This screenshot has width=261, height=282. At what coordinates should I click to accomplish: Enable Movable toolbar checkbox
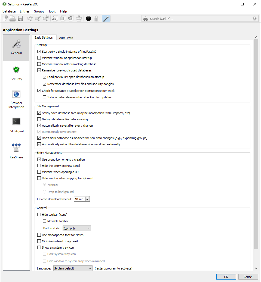tap(44, 221)
